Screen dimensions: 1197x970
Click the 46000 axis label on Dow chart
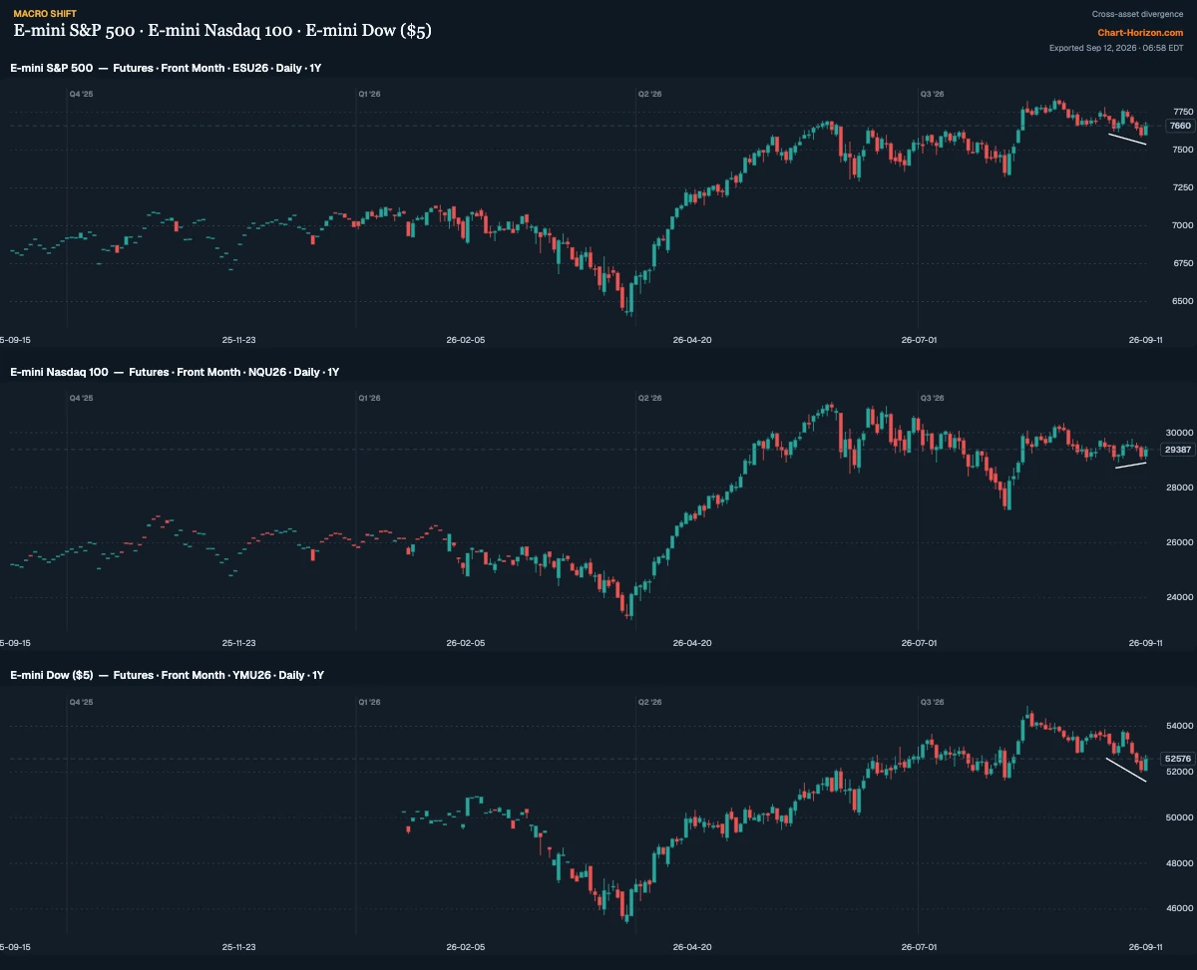pos(1180,909)
